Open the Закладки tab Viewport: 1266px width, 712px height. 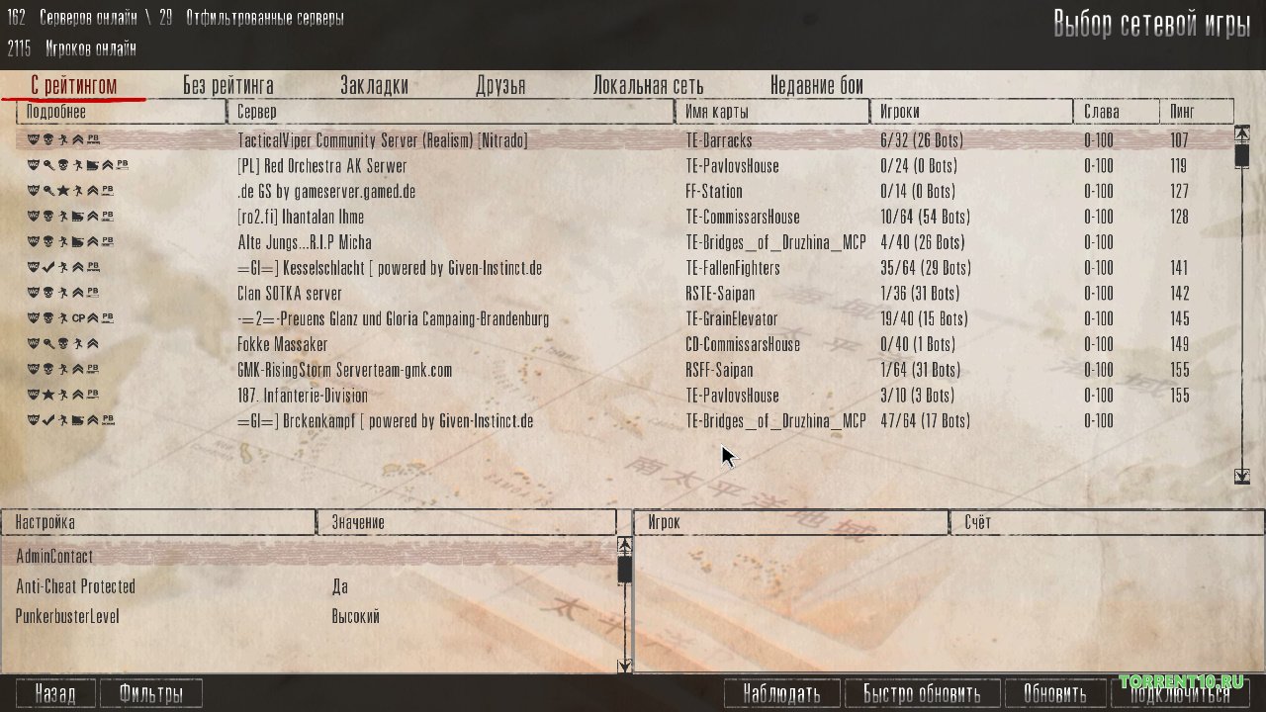(x=374, y=86)
